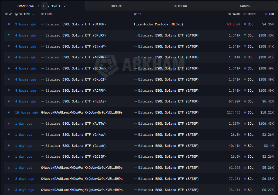This screenshot has height=195, width=278.
Task: Click Solana chain icon in 3 days ago row
Action: pyautogui.click(x=8, y=190)
